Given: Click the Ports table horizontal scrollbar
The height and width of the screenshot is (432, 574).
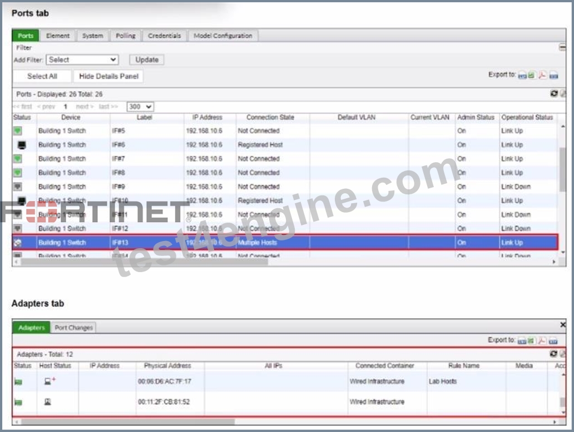Looking at the screenshot, I should (x=145, y=262).
